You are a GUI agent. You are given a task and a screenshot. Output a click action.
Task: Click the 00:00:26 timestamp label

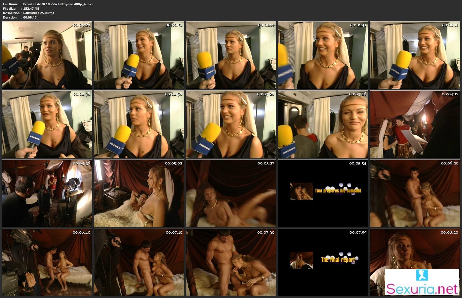(x=82, y=25)
